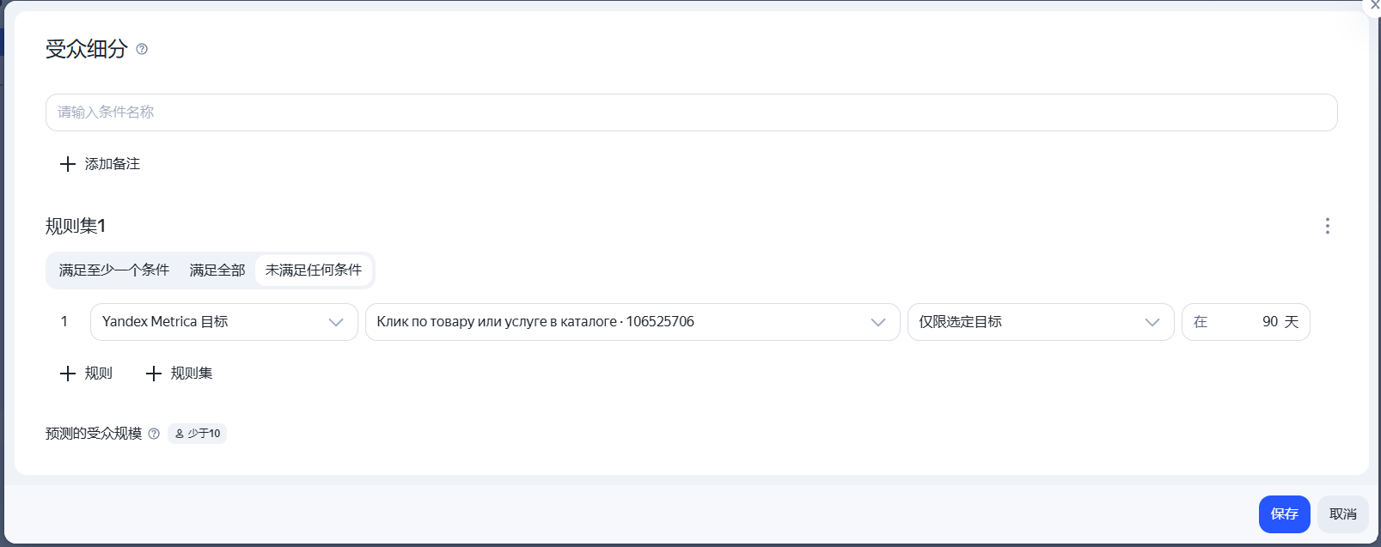The width and height of the screenshot is (1381, 547).
Task: Click the 保存 button
Action: [1284, 514]
